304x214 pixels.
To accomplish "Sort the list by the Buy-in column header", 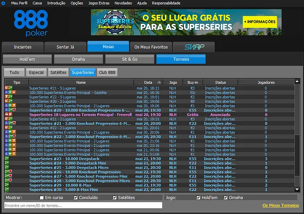I will (x=193, y=82).
